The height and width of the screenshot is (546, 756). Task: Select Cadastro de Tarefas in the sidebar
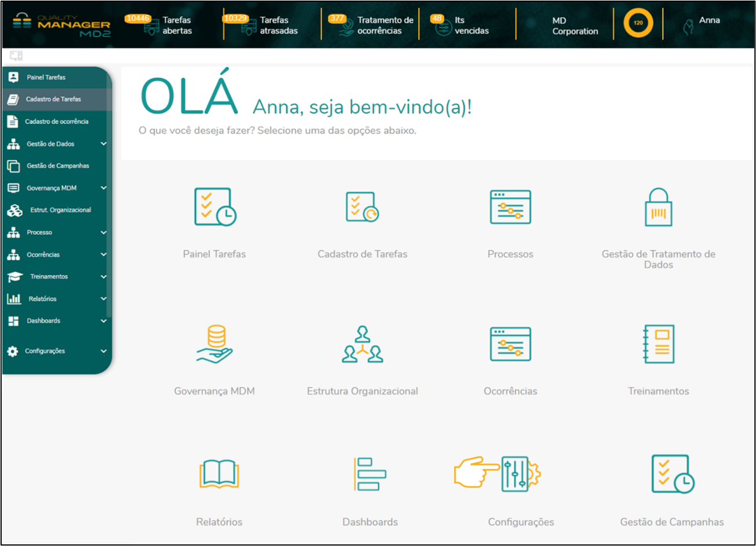[x=56, y=99]
